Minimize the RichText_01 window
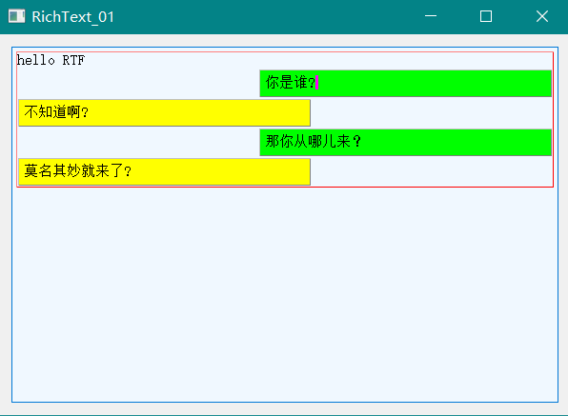568x416 pixels. click(x=431, y=16)
